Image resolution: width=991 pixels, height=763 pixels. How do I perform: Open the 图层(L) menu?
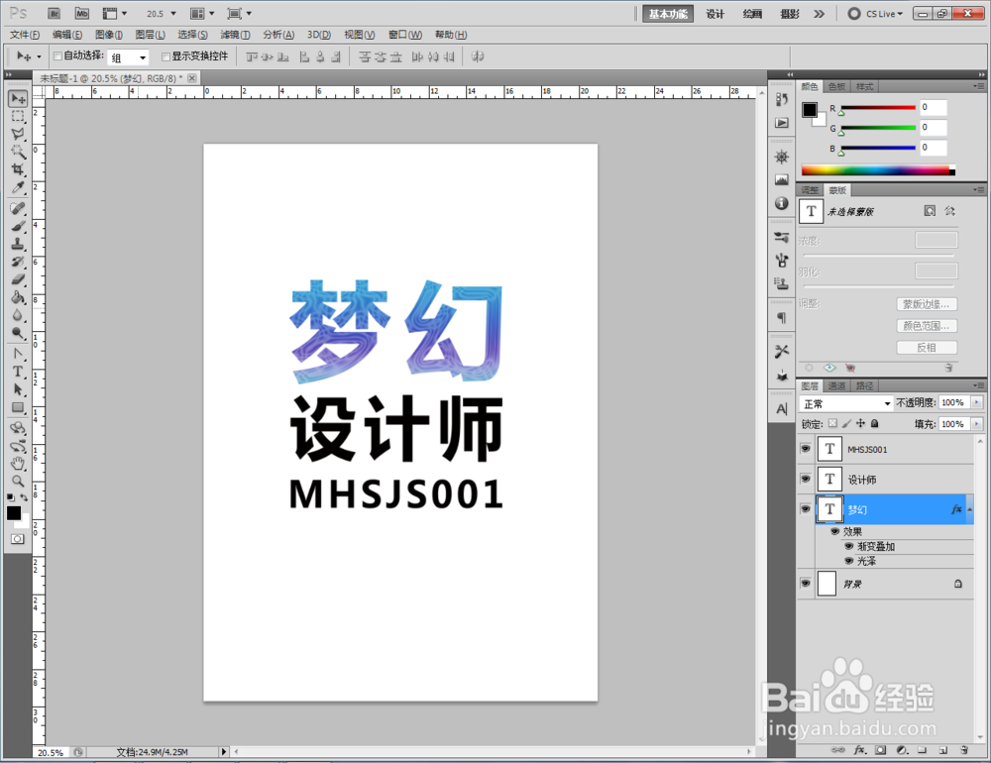tap(151, 35)
